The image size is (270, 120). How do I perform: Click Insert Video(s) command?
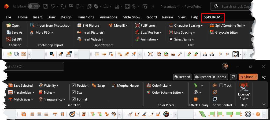tap(90, 39)
